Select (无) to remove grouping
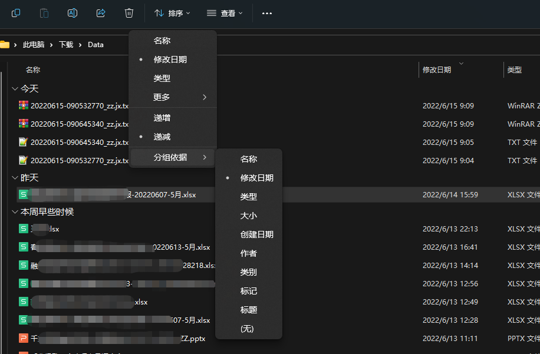This screenshot has height=354, width=540. [247, 329]
